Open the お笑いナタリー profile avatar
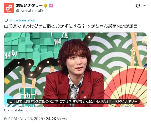The width and height of the screenshot is (151, 124). 9,8
